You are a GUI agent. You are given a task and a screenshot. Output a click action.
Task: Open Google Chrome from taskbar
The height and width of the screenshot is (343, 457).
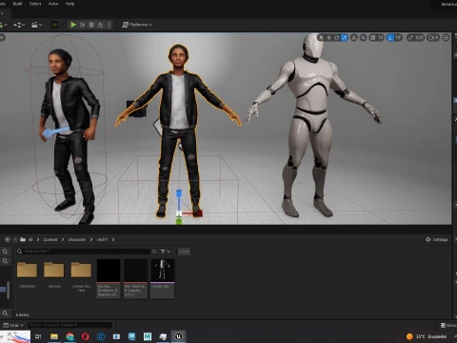click(x=70, y=336)
